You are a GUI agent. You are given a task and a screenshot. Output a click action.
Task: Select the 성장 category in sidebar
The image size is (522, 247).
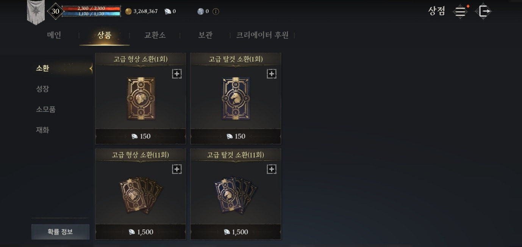pyautogui.click(x=42, y=89)
